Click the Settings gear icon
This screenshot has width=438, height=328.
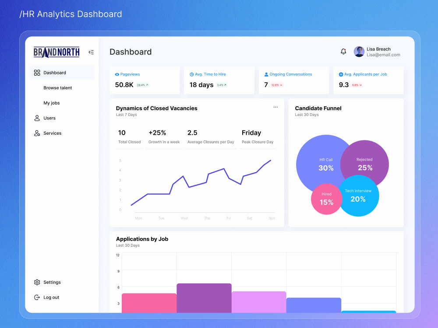(x=37, y=282)
